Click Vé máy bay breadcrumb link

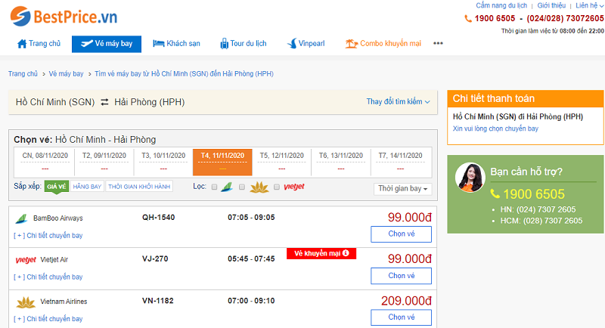click(x=66, y=73)
